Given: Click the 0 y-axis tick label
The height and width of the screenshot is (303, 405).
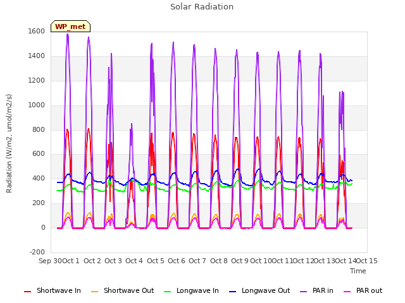Looking at the screenshot, I should (43, 228).
